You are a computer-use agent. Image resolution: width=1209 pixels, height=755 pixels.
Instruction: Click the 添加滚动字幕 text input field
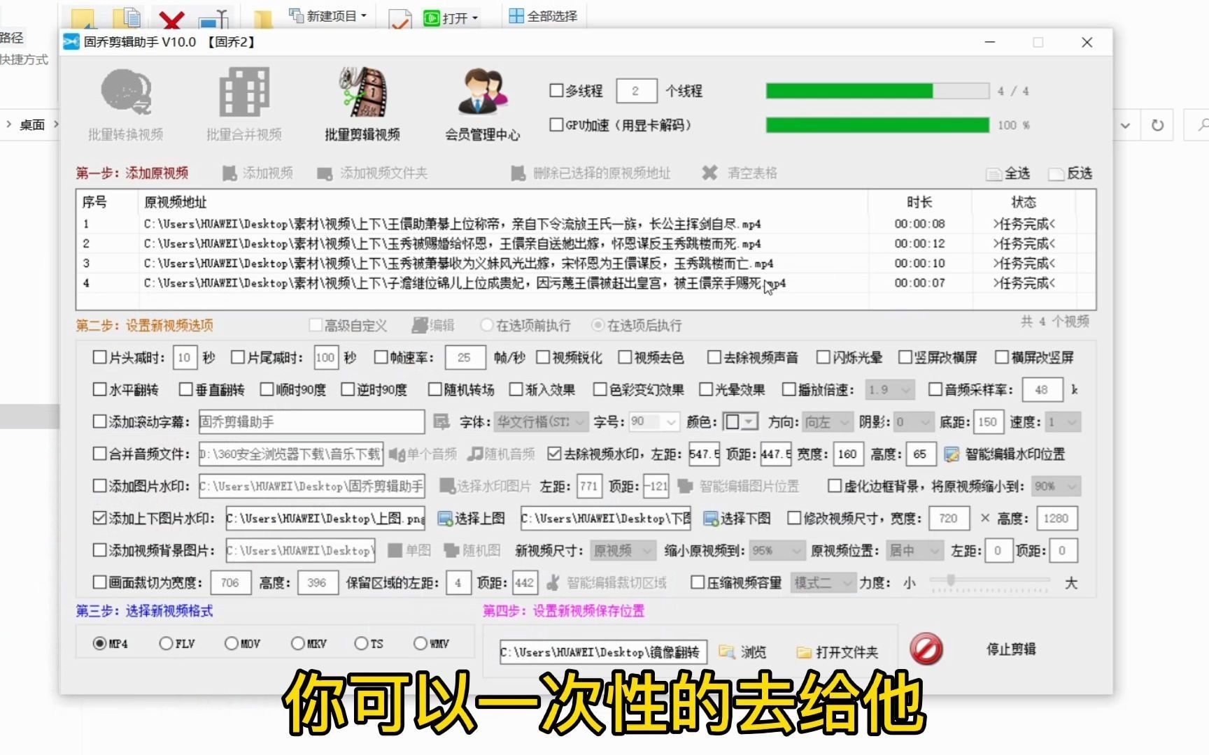311,422
